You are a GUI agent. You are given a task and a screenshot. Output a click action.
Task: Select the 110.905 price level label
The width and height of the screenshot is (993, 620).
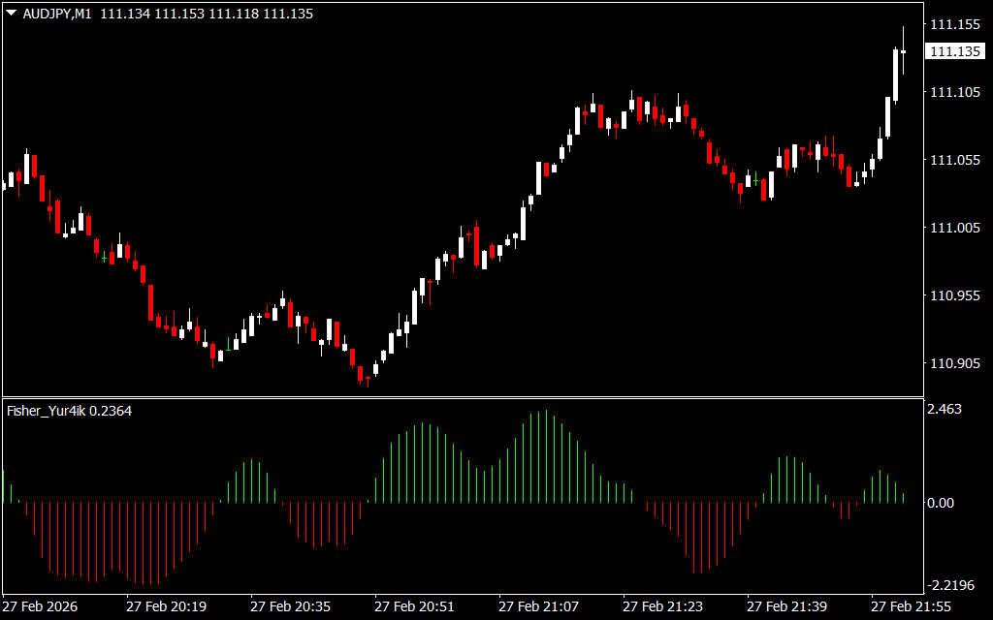952,364
